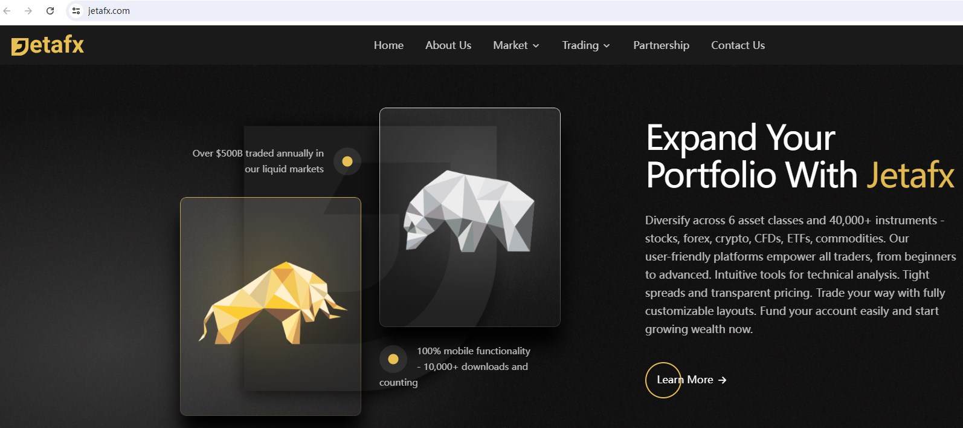Click the browser forward arrow
Image resolution: width=963 pixels, height=428 pixels.
[x=28, y=11]
